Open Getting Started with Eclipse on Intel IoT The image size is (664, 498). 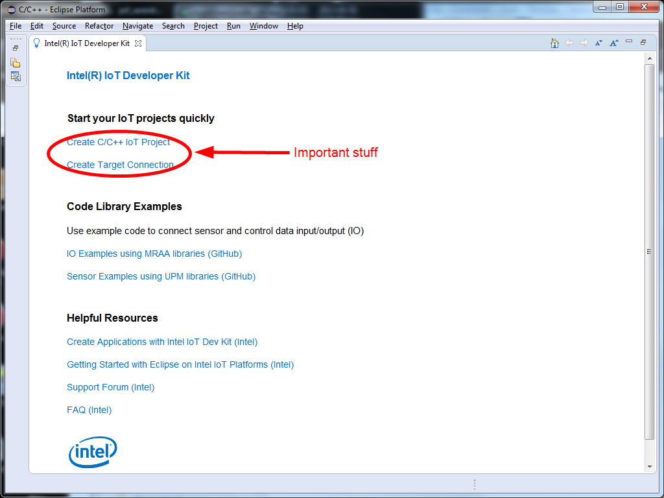(180, 364)
